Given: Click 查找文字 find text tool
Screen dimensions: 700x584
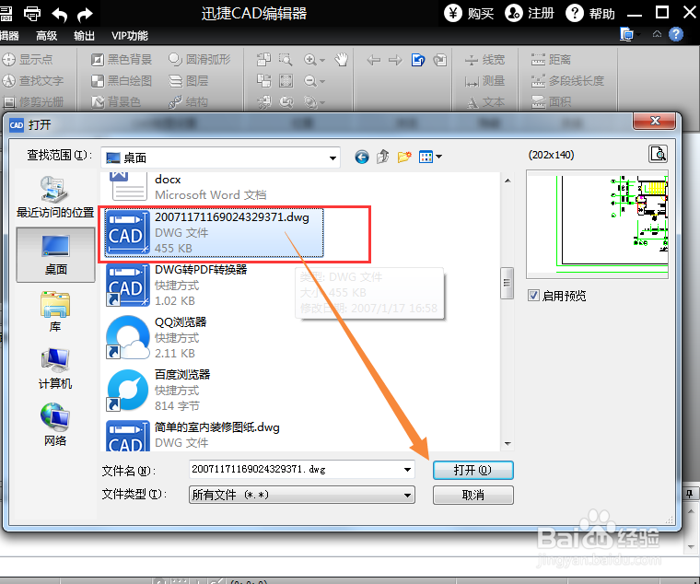Looking at the screenshot, I should 33,81.
